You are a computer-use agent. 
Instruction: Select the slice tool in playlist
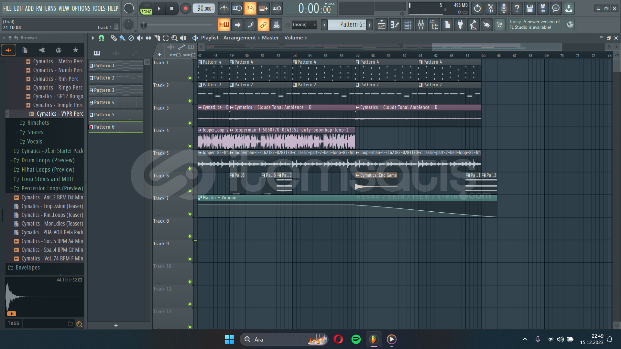[x=157, y=38]
